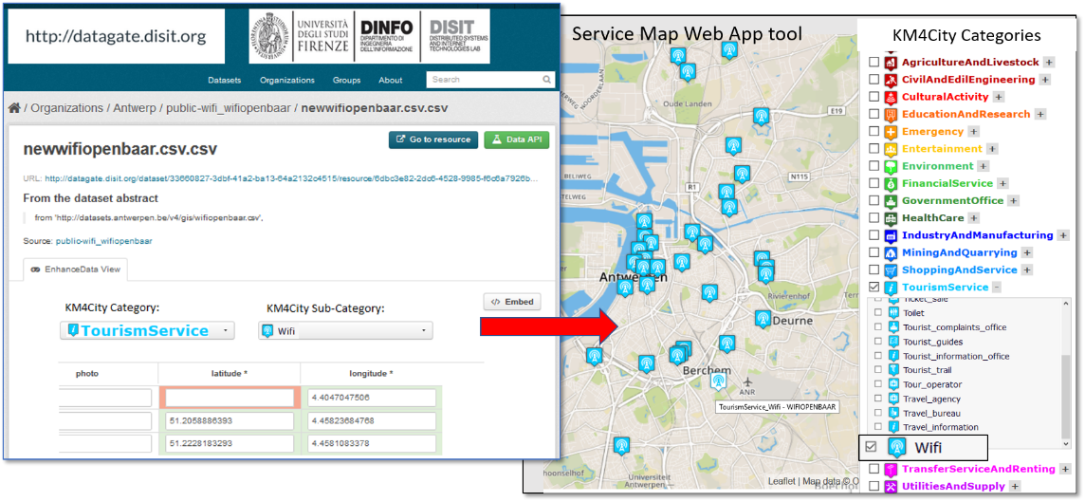Viewport: 1085px width, 502px height.
Task: Click the Emergency category icon
Action: coord(891,132)
